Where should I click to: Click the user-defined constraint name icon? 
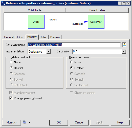[x=124, y=45]
